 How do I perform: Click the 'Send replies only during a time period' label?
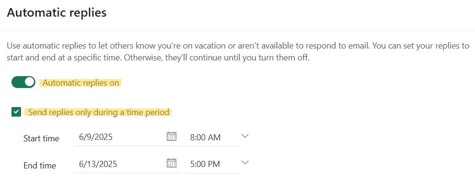[x=99, y=112]
